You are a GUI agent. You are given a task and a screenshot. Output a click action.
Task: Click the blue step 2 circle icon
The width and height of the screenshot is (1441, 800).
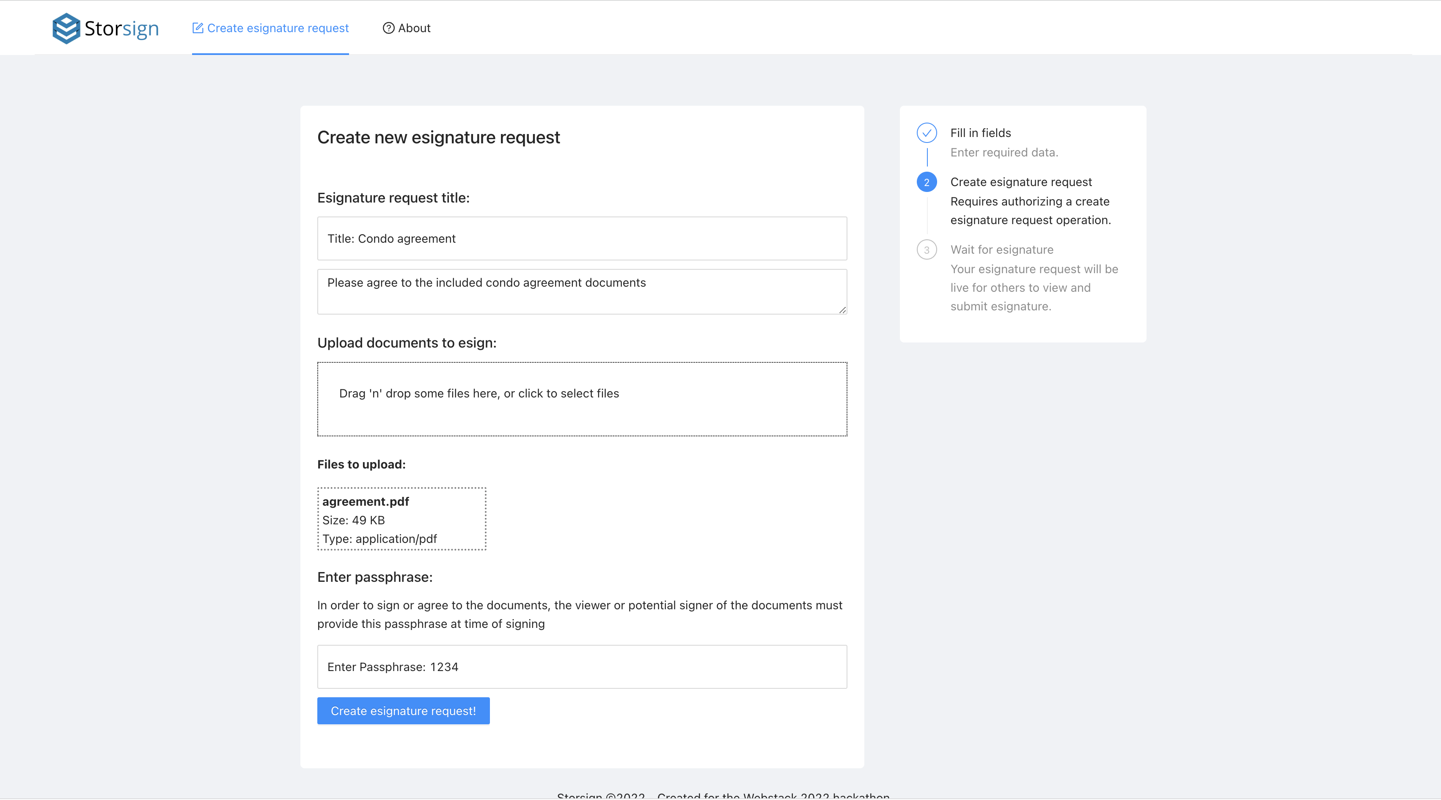point(927,182)
